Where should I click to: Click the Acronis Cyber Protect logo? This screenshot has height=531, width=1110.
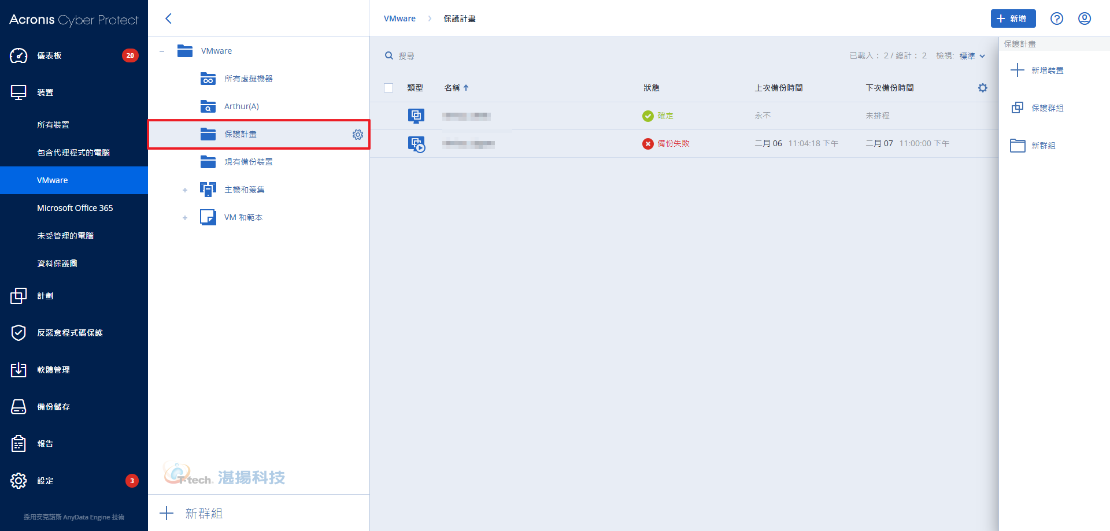click(74, 20)
